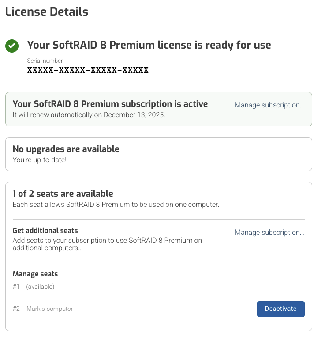Click the Each seat allows description text
Screen dimensions: 321x340
click(116, 205)
